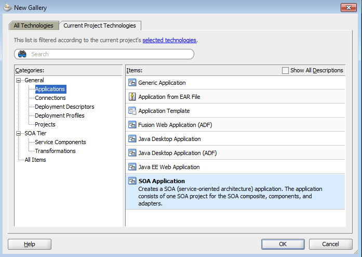Open the selected technologies link
The height and width of the screenshot is (257, 362).
click(169, 40)
